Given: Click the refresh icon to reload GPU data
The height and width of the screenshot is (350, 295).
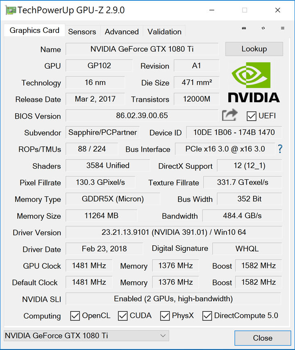Looking at the screenshot, I should (x=263, y=28).
